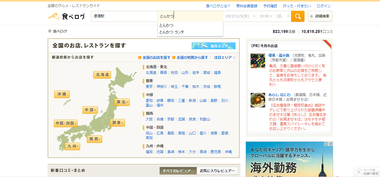Click the scroll-to-top arrow icon
380x177 pixels.
click(x=359, y=171)
